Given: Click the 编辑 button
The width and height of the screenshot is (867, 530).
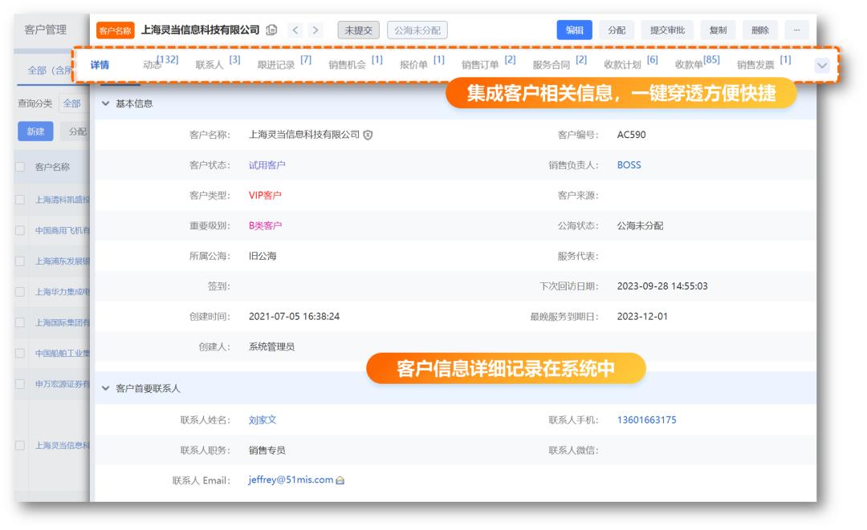Looking at the screenshot, I should point(575,30).
